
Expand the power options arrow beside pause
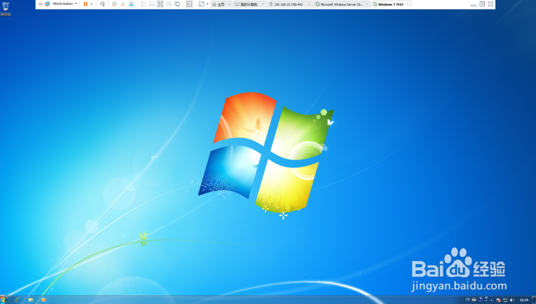click(92, 4)
